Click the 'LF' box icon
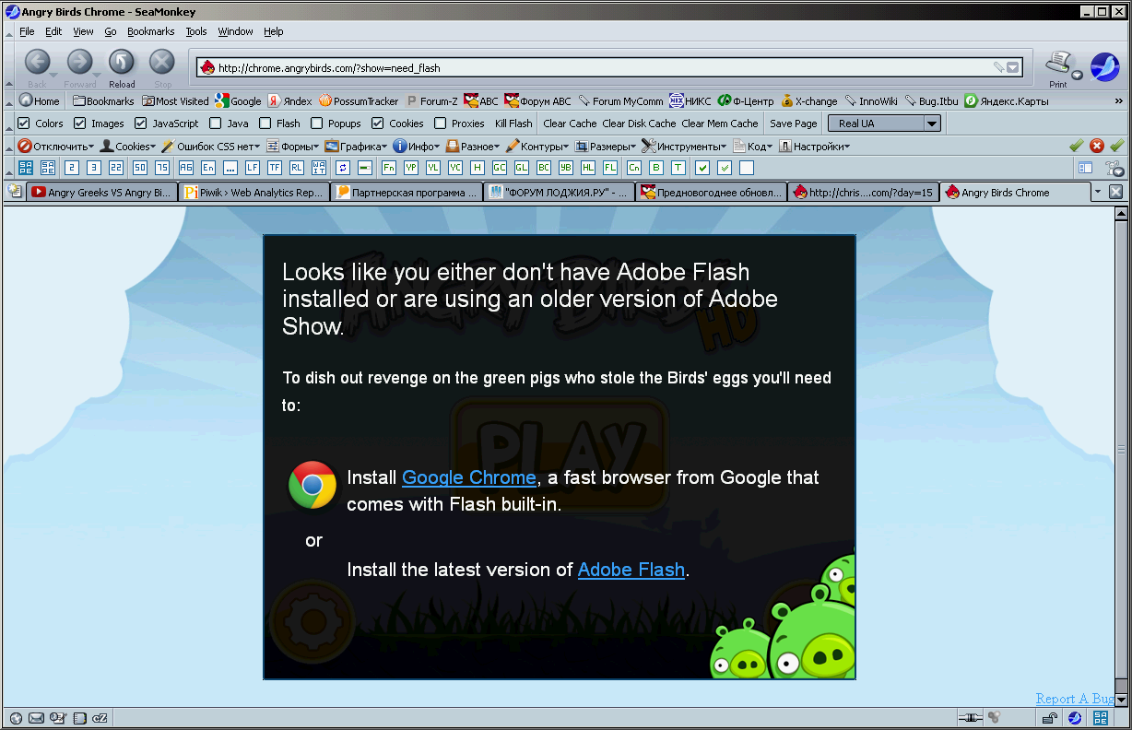Image resolution: width=1132 pixels, height=730 pixels. click(x=253, y=168)
